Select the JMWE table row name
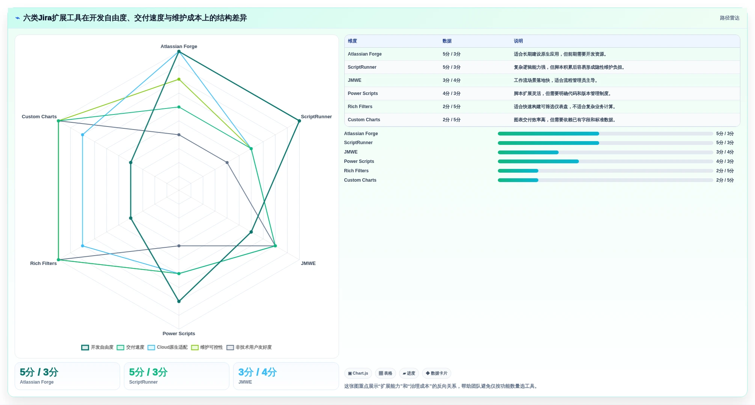Screen dimensions: 755x405 point(354,80)
